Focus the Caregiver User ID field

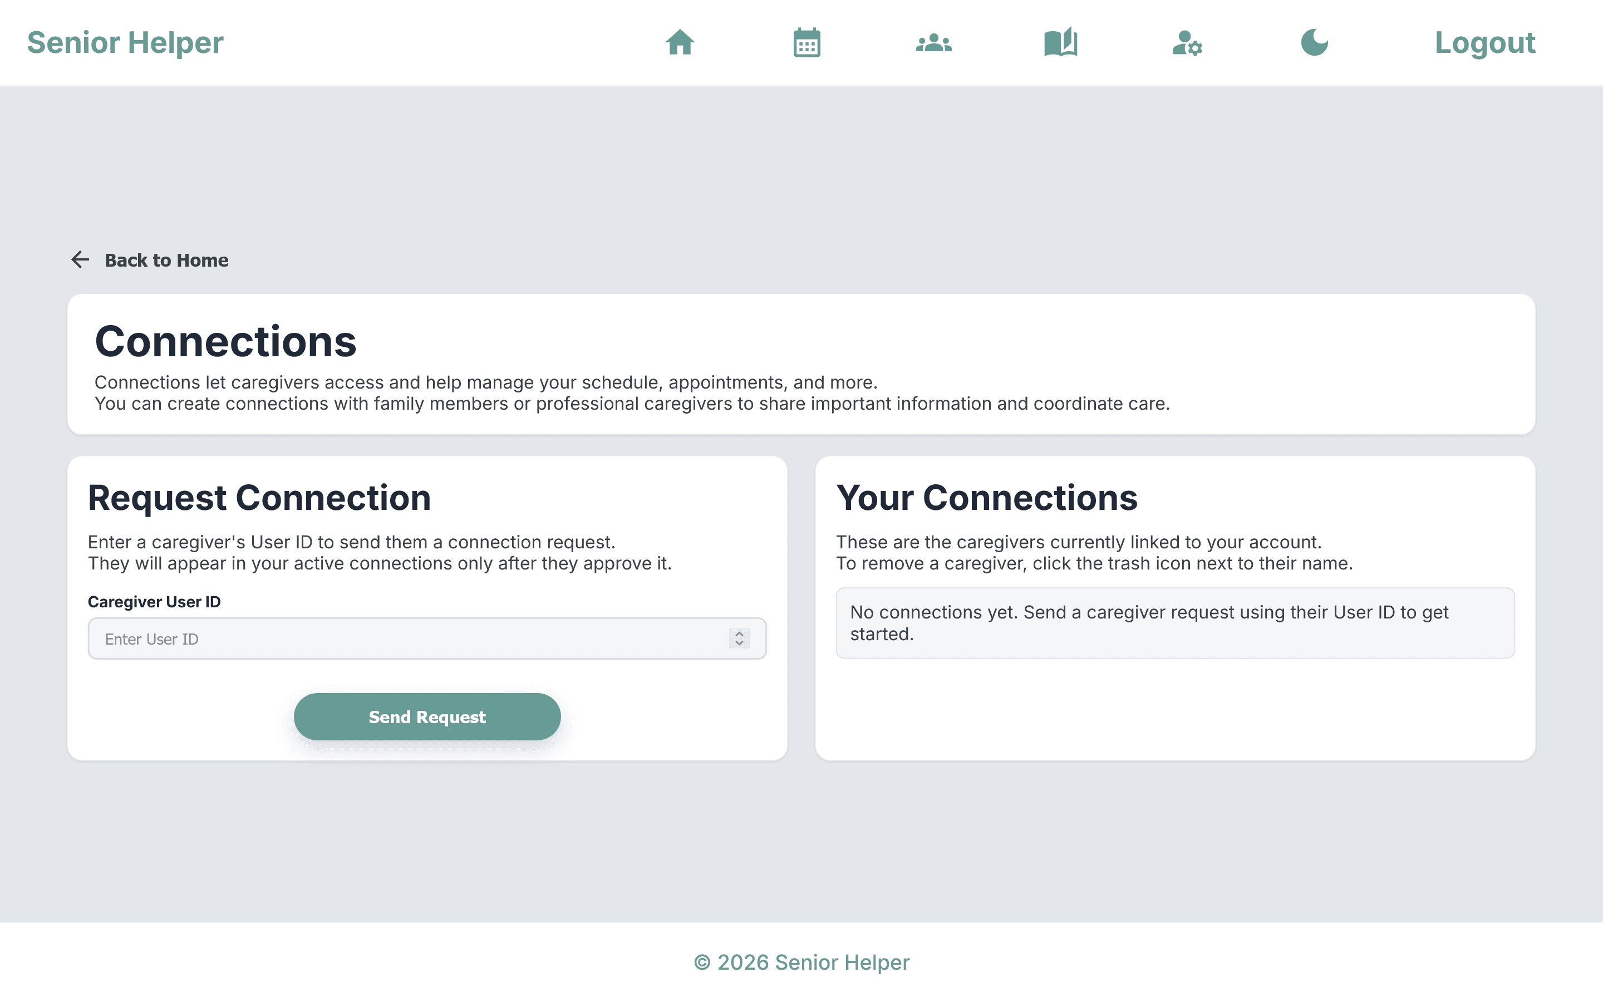click(427, 639)
